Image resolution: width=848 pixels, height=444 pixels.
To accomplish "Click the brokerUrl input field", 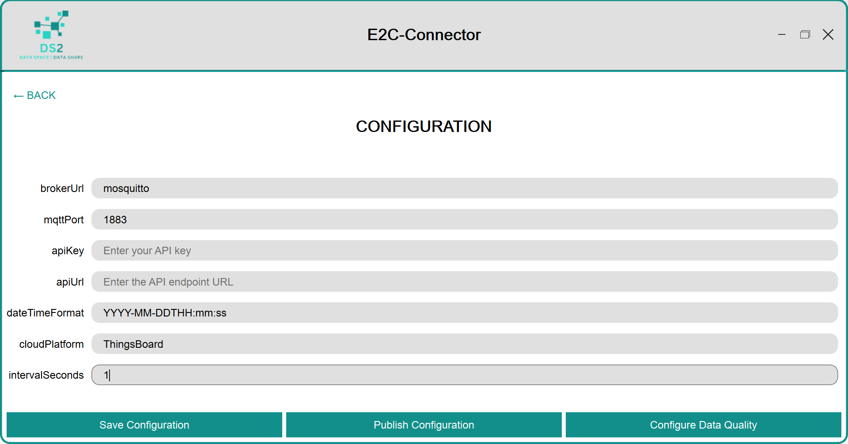I will tap(464, 188).
